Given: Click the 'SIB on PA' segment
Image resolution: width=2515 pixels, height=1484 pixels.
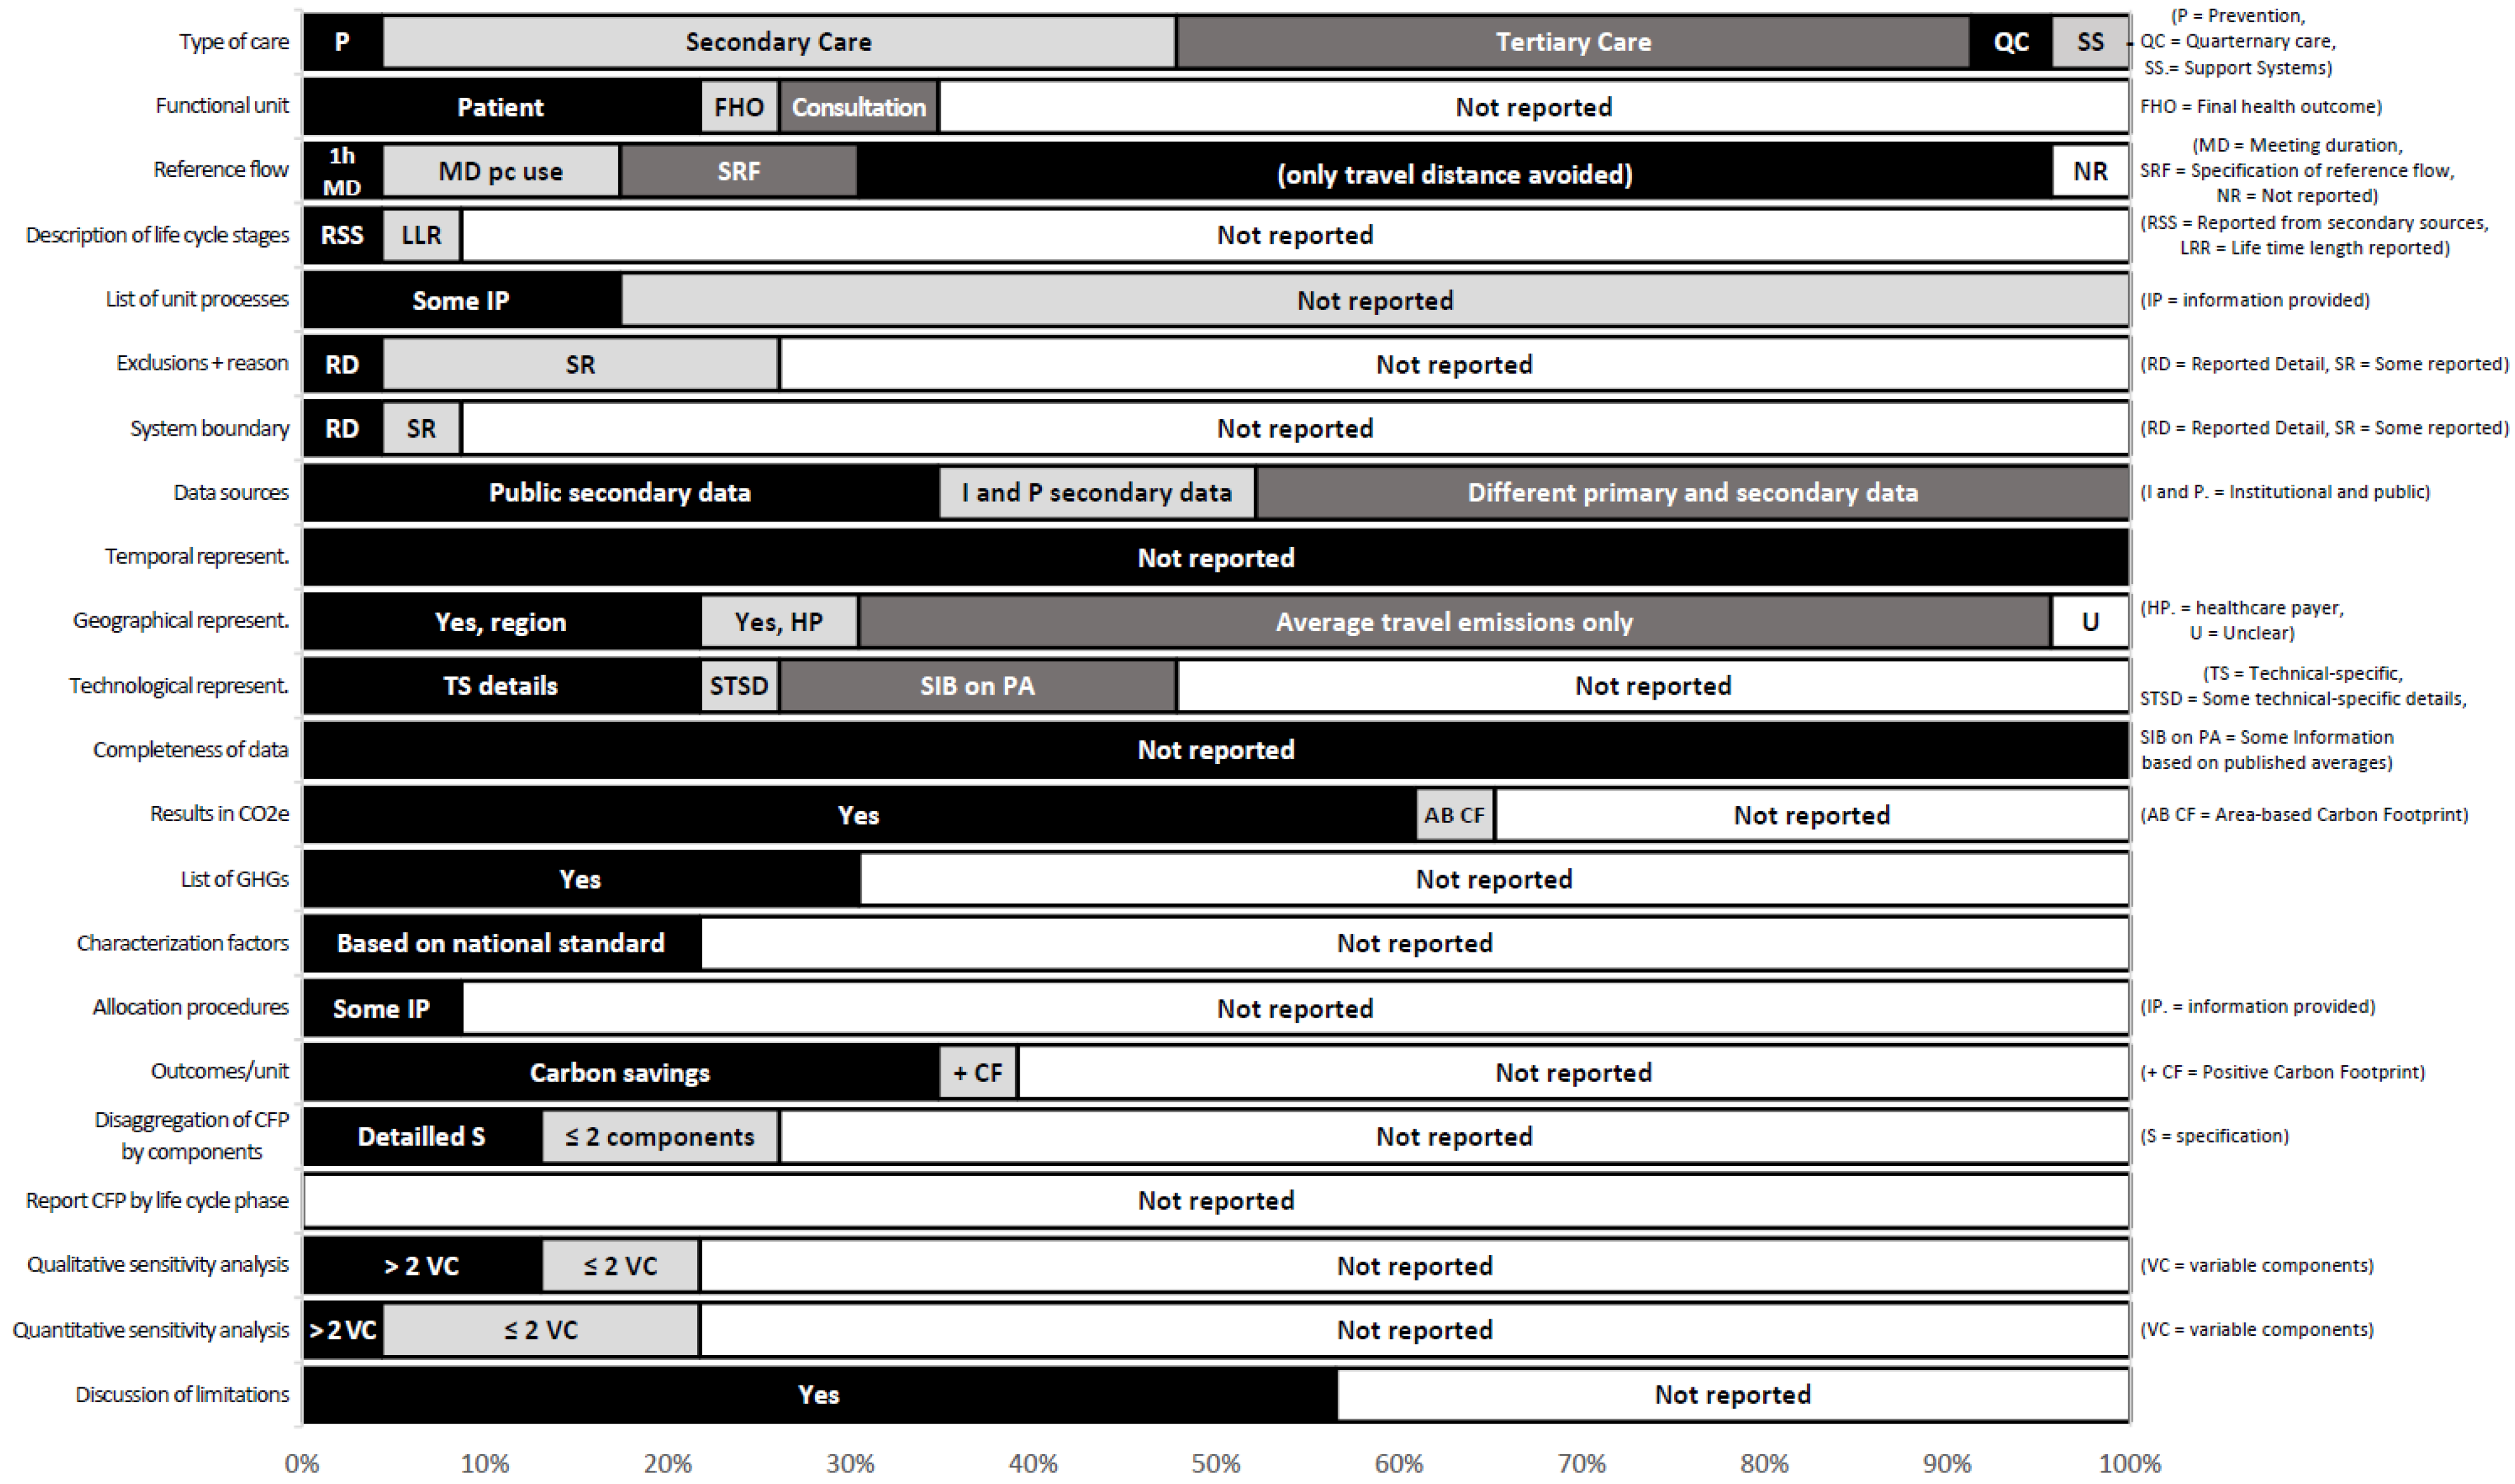Looking at the screenshot, I should tap(977, 685).
